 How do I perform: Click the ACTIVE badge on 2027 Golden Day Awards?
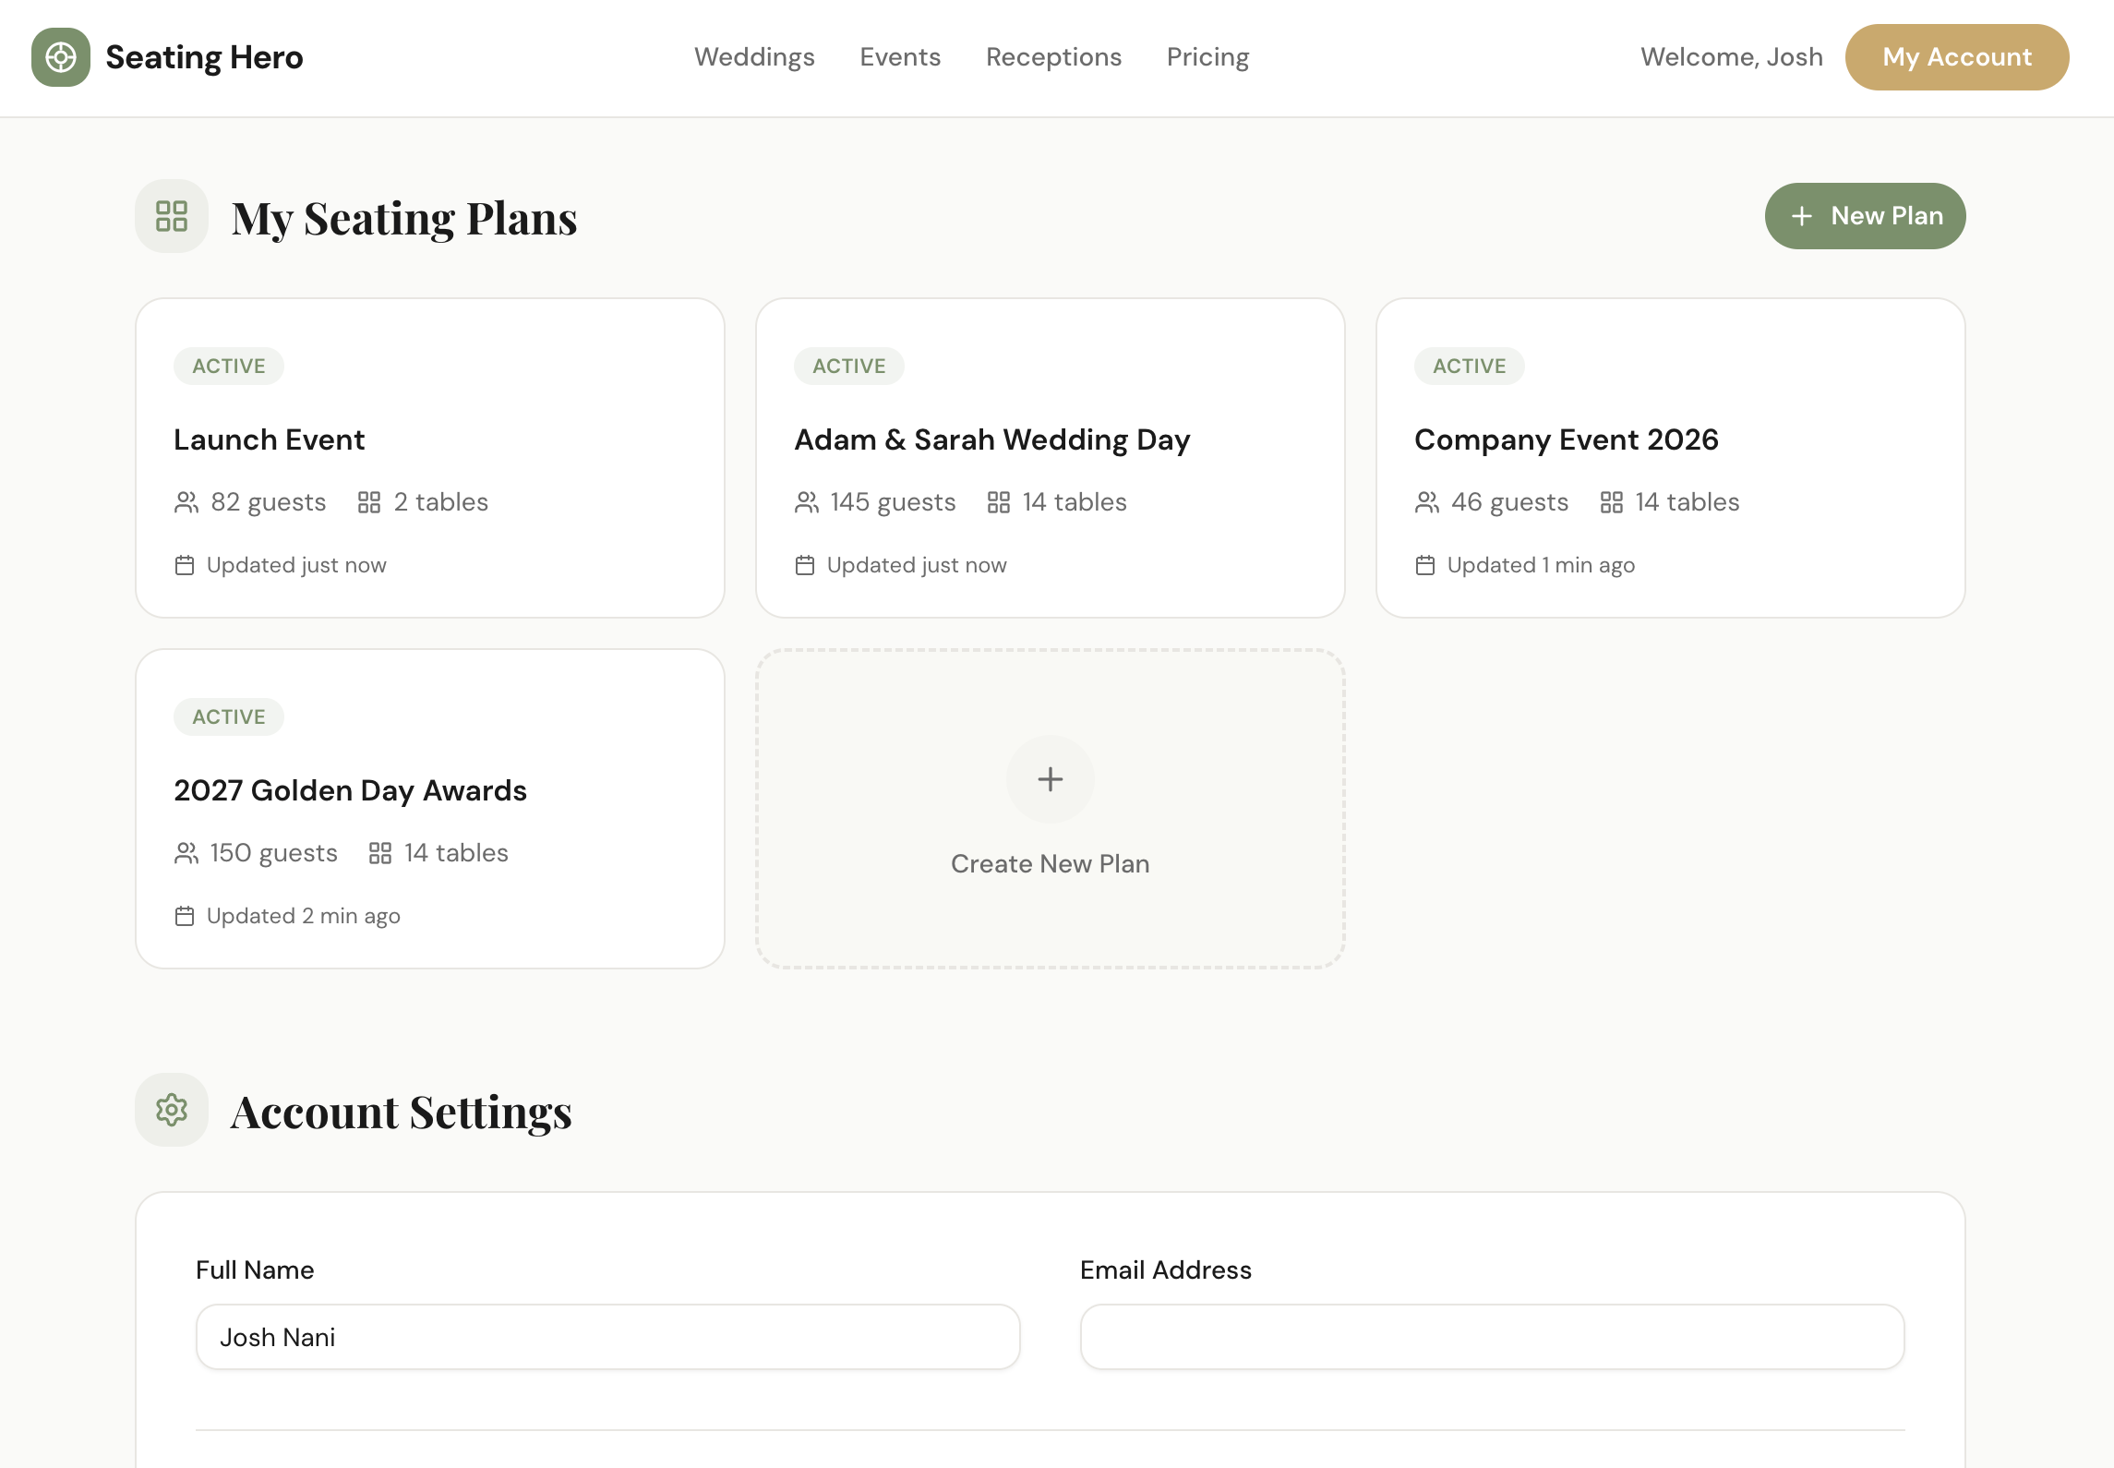[x=229, y=716]
